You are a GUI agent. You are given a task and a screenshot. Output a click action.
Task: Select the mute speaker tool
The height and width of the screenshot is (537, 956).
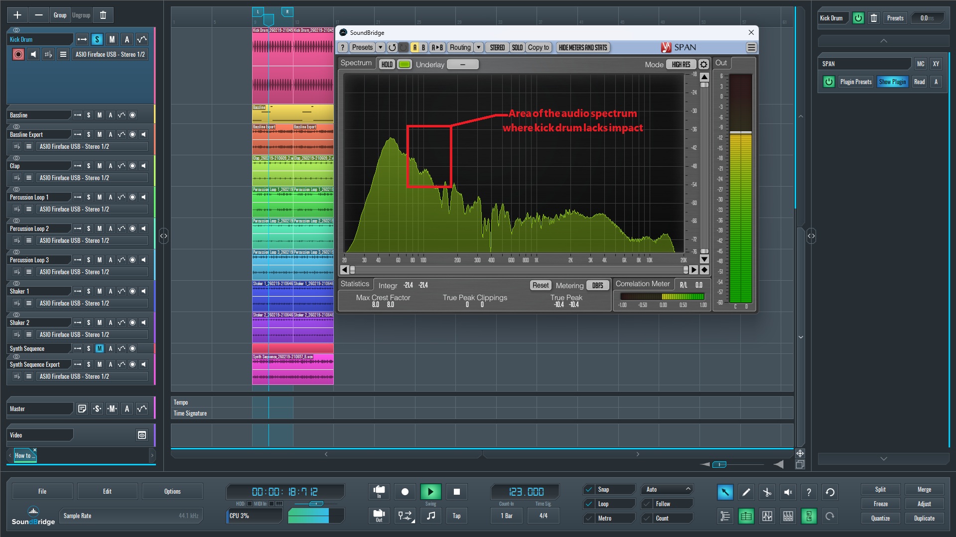(x=788, y=492)
